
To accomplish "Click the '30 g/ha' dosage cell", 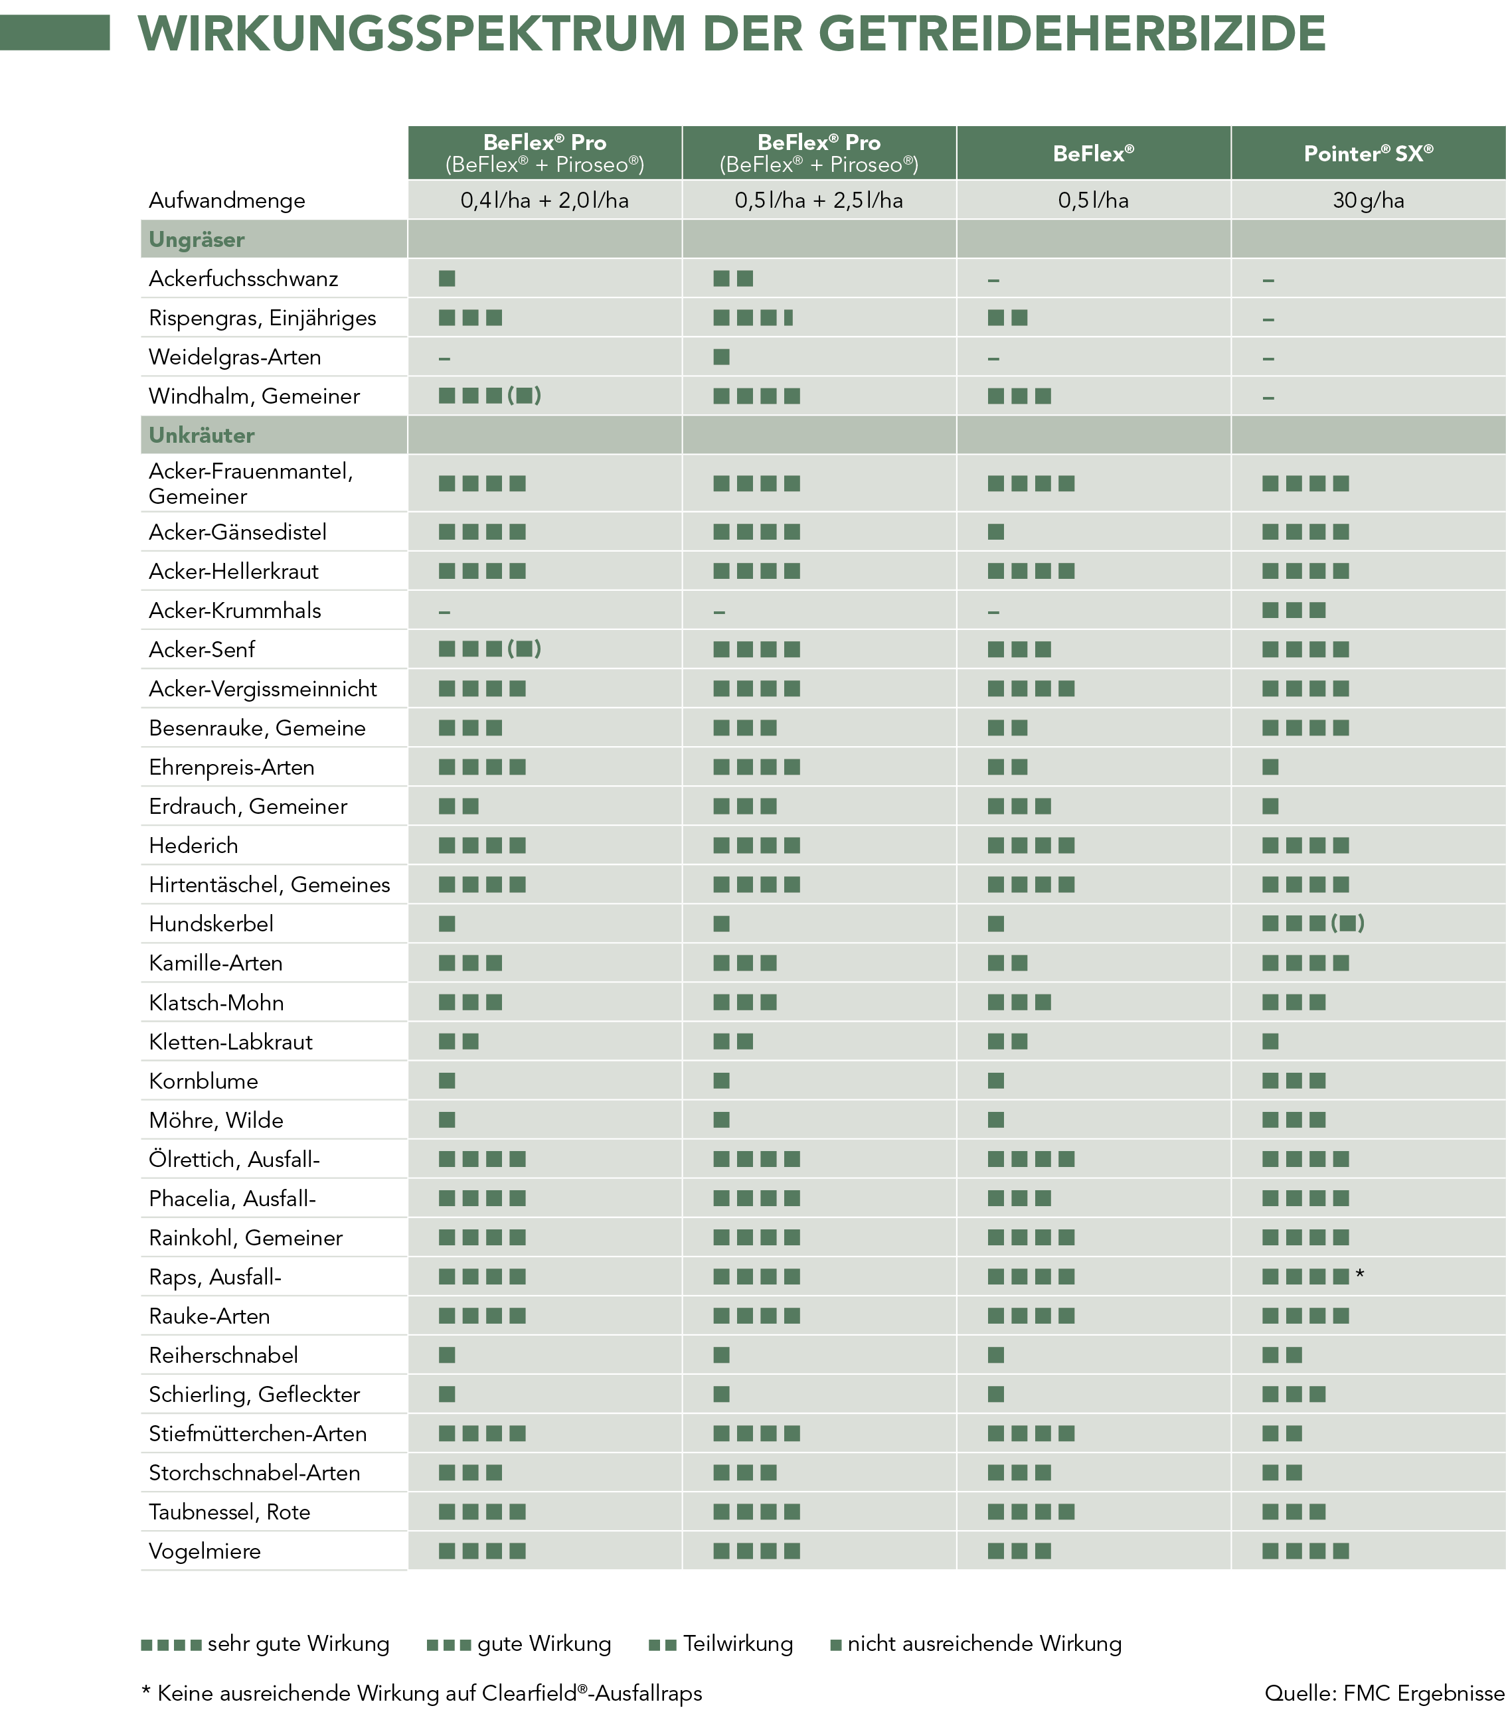I will 1369,200.
